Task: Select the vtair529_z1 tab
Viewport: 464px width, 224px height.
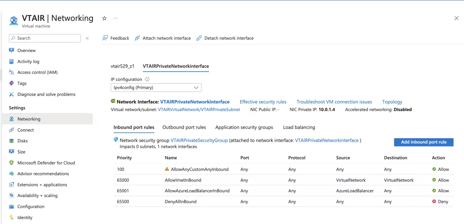Action: point(122,66)
